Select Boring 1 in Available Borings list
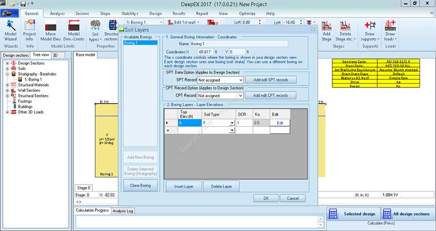This screenshot has width=436, height=231. point(140,43)
